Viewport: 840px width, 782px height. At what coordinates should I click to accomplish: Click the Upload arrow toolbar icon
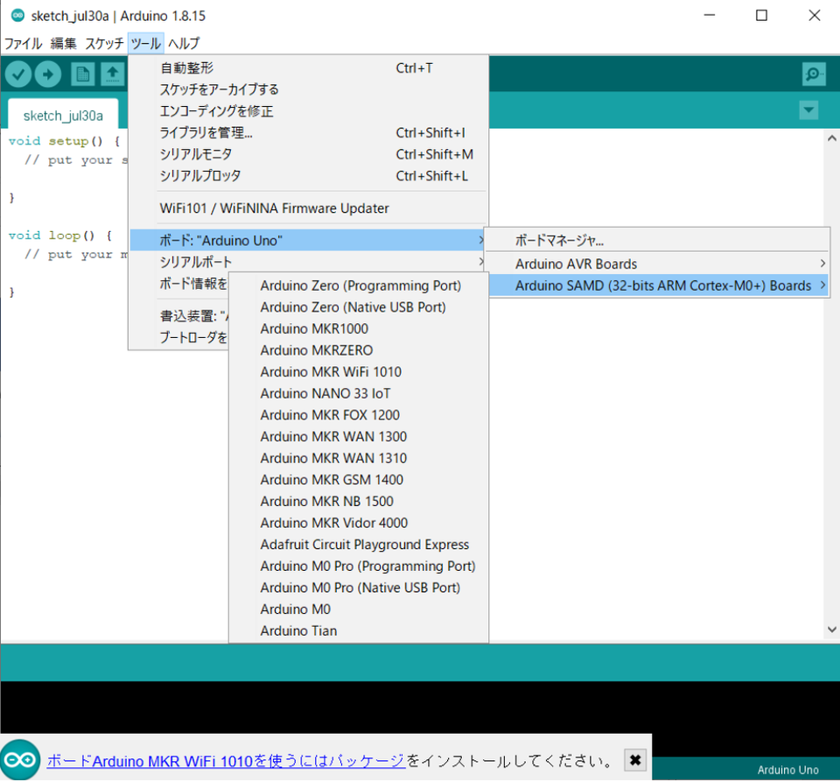click(47, 74)
